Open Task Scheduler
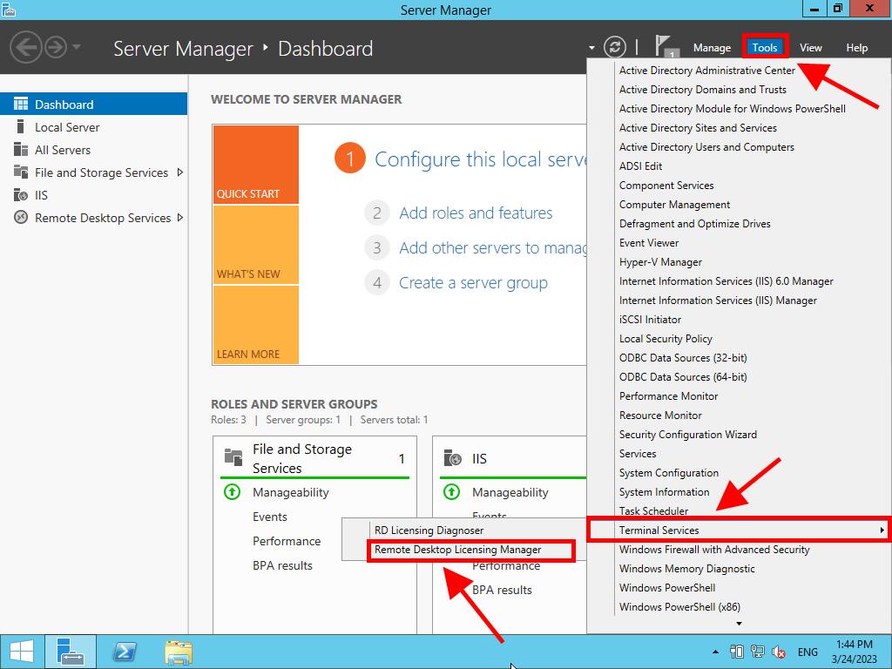This screenshot has width=892, height=669. [653, 510]
